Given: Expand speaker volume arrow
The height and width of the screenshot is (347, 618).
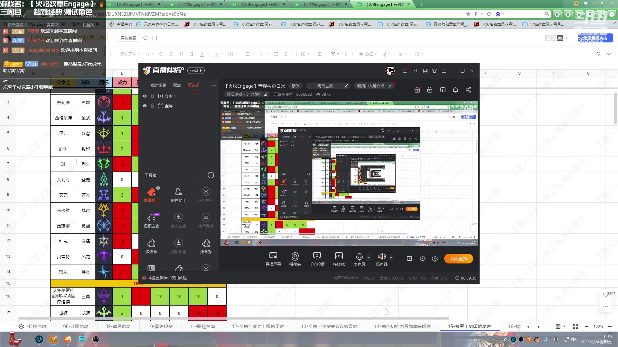Looking at the screenshot, I should [391, 257].
